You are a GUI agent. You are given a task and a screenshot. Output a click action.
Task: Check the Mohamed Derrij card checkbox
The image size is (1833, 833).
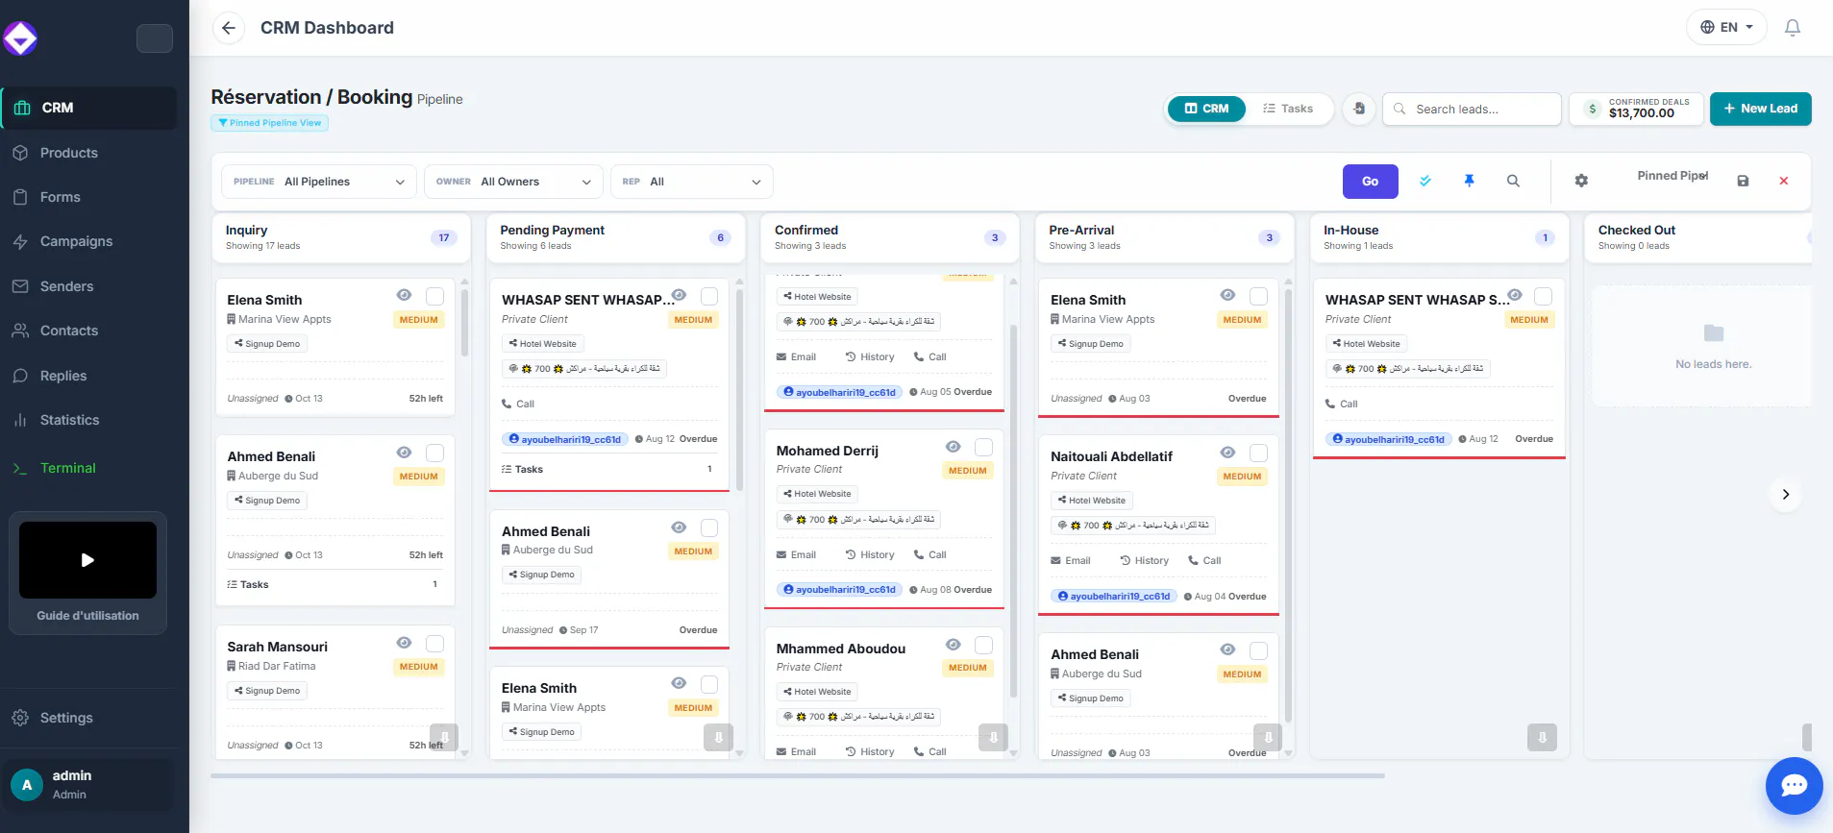[983, 447]
